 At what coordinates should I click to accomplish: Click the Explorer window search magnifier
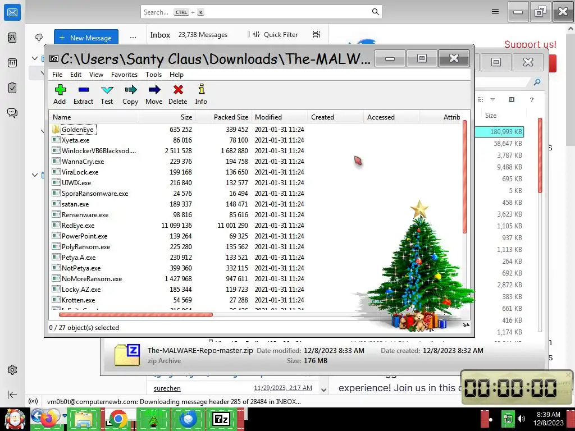[537, 82]
